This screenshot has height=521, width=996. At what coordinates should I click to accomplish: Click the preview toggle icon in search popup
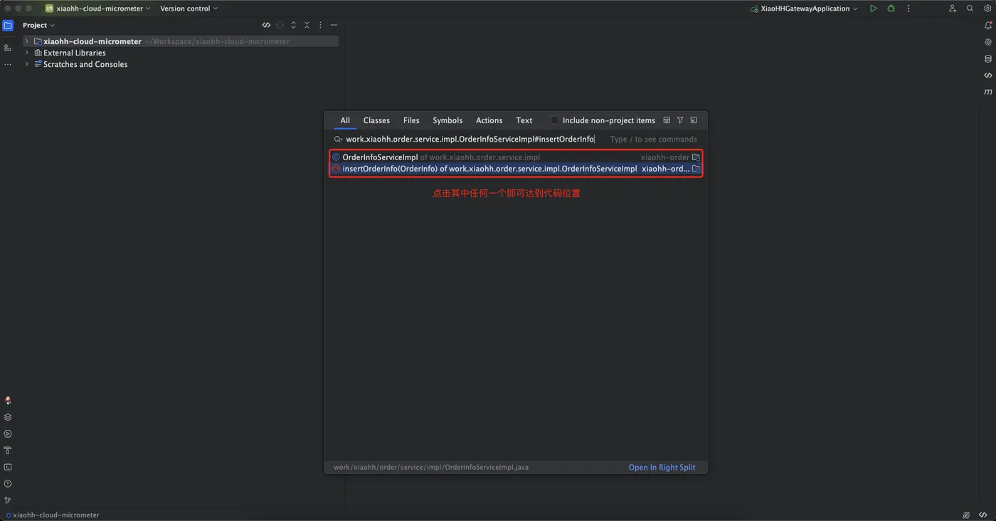[667, 120]
